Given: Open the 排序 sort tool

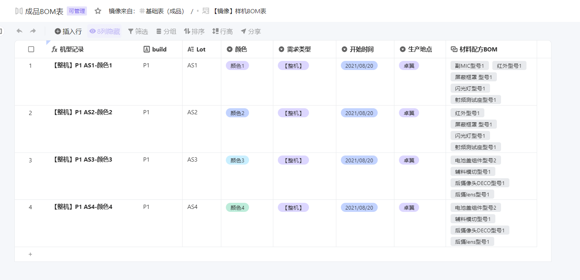Looking at the screenshot, I should [x=194, y=31].
